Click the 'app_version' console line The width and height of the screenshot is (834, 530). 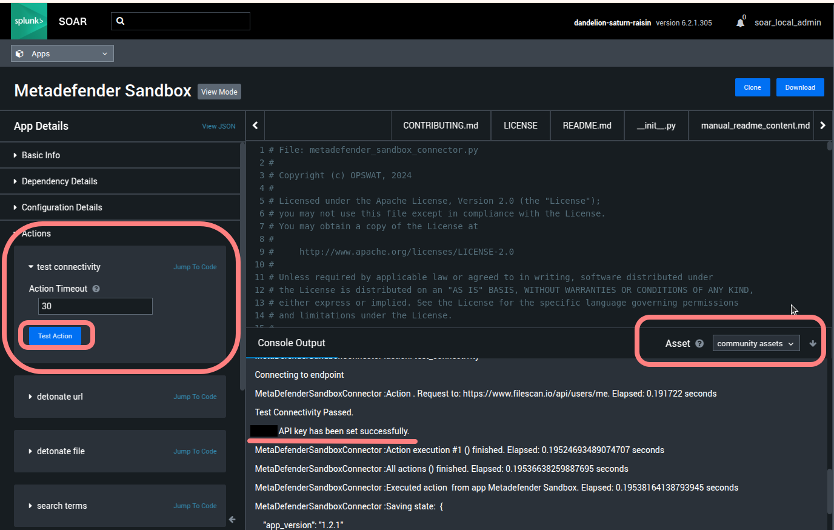pos(303,525)
